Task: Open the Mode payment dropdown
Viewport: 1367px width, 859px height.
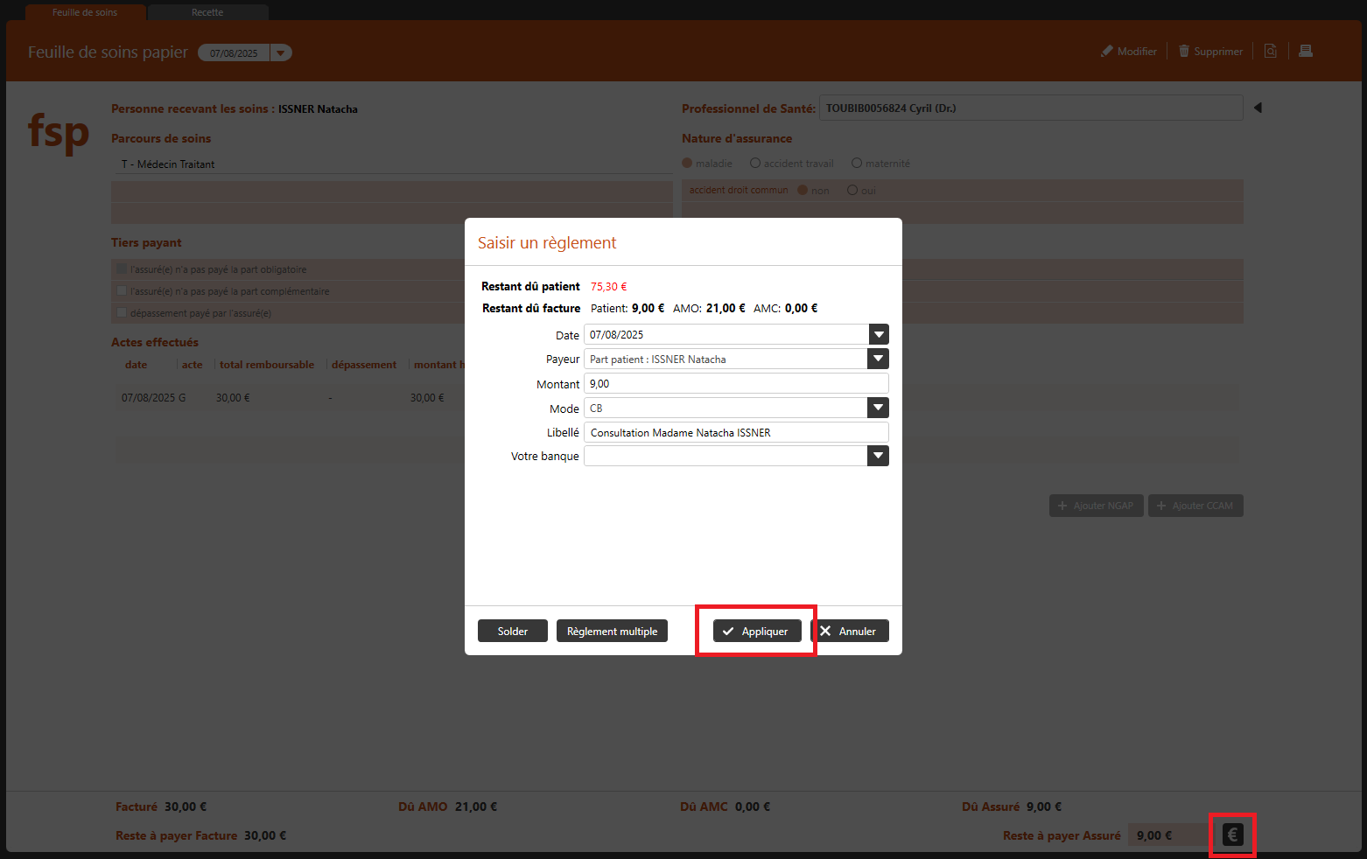Action: 878,408
